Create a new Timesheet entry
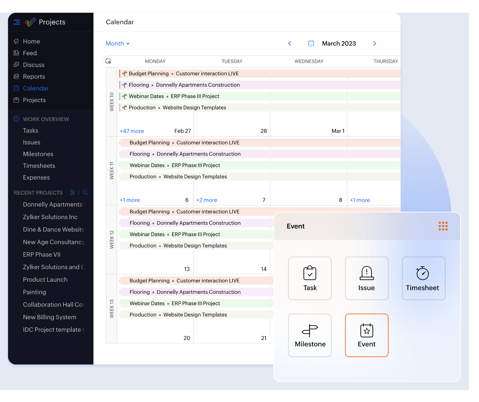Image resolution: width=479 pixels, height=402 pixels. point(423,278)
